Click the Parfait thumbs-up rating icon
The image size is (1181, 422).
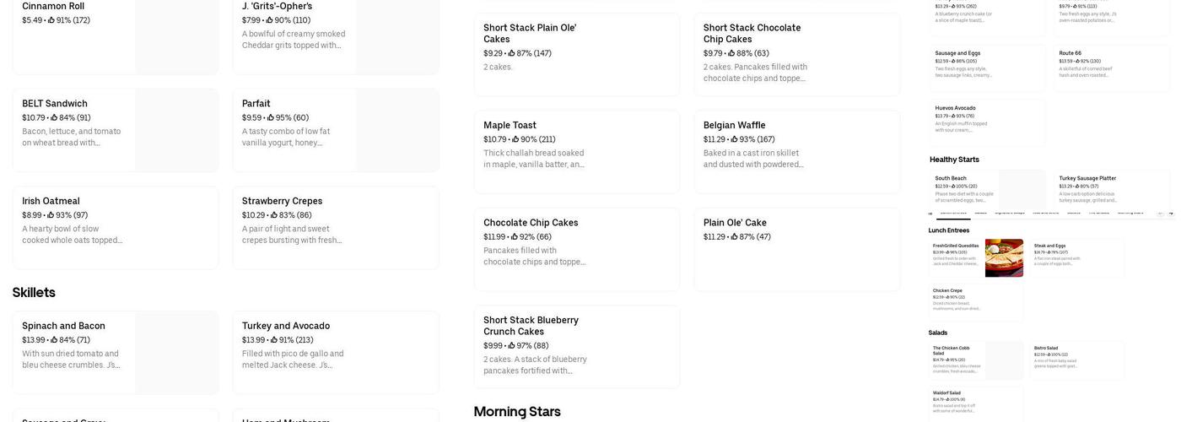[272, 118]
